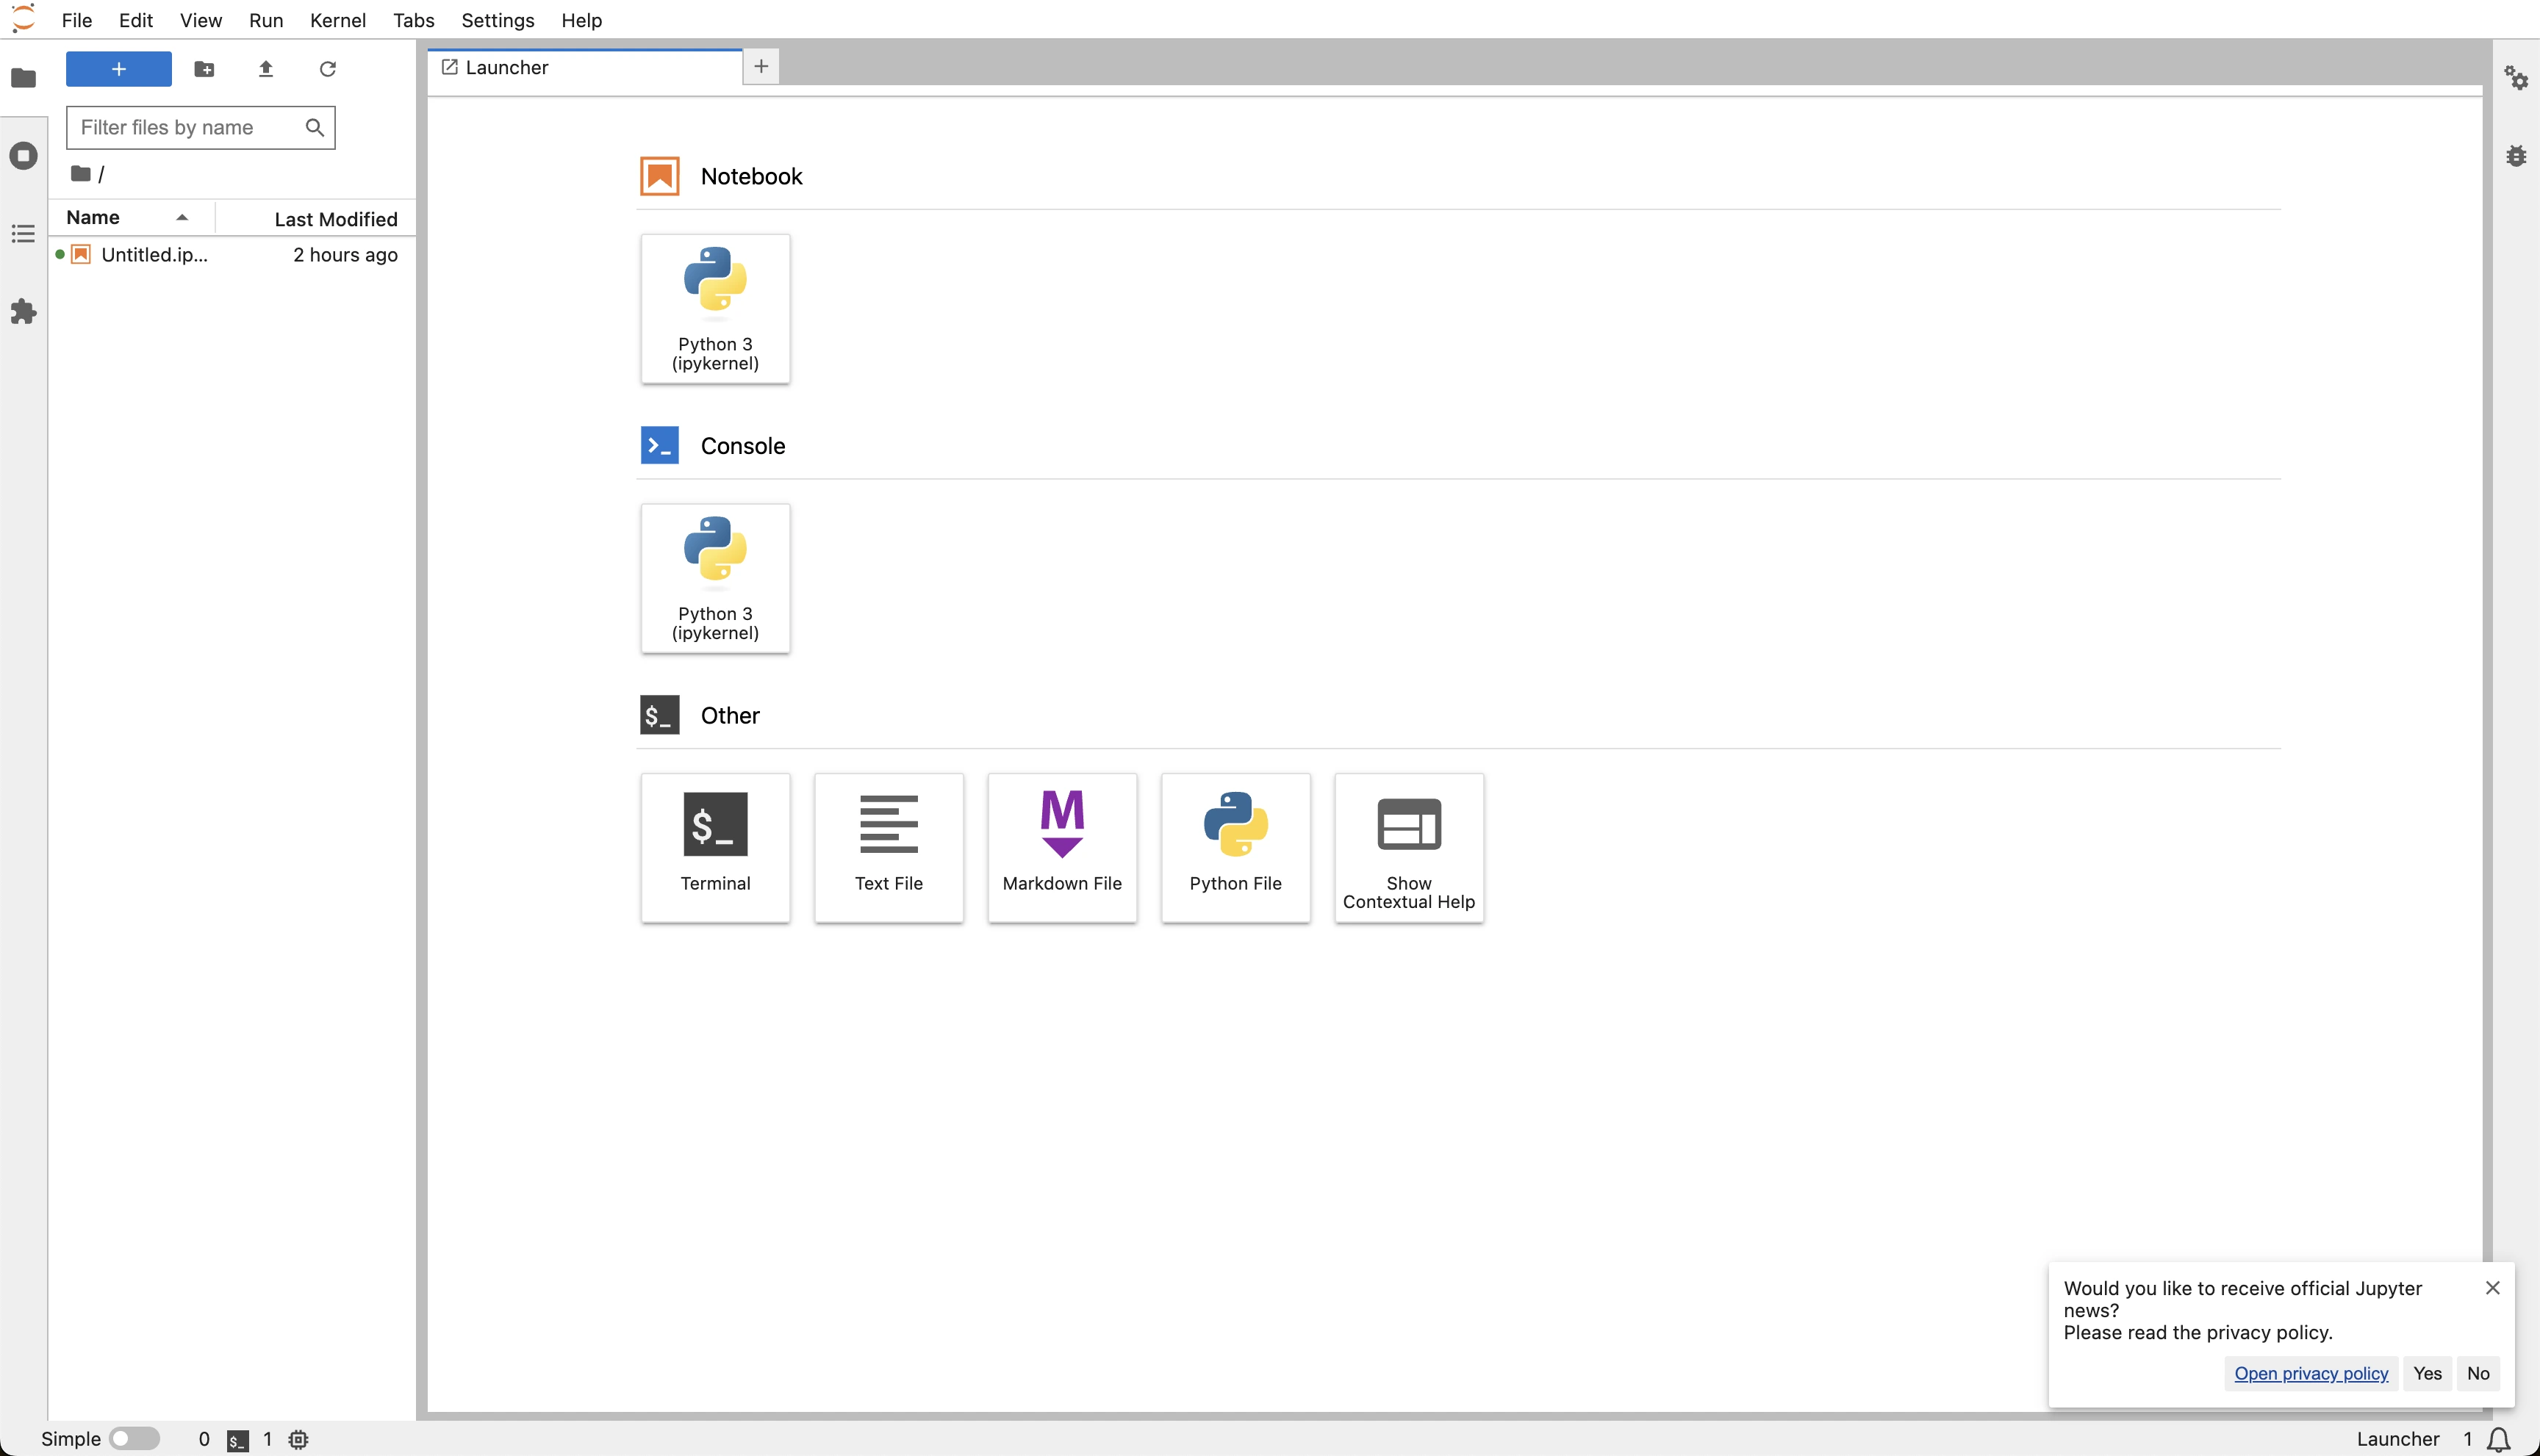The height and width of the screenshot is (1456, 2540).
Task: Add a new tab next to Launcher
Action: coord(761,67)
